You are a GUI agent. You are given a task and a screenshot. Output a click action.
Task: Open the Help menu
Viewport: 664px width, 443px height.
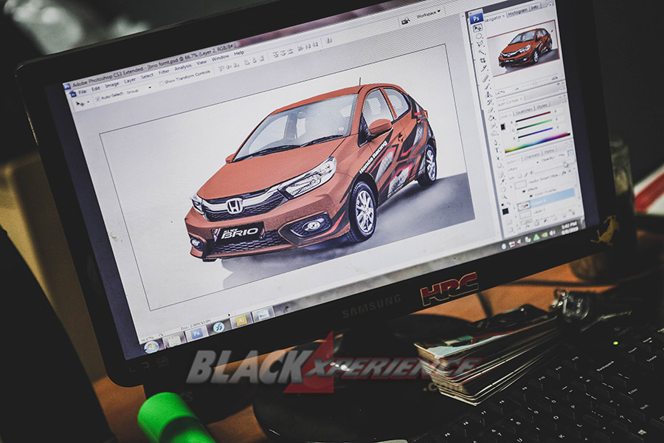(239, 53)
